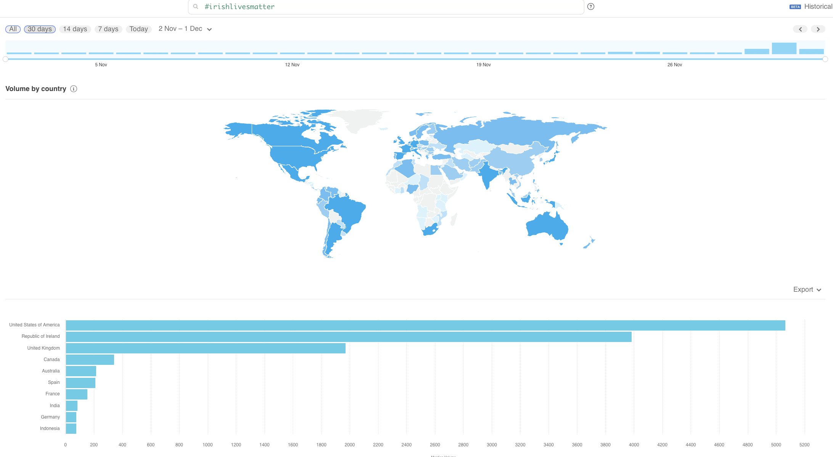Click the Spain bar in the chart

point(80,383)
